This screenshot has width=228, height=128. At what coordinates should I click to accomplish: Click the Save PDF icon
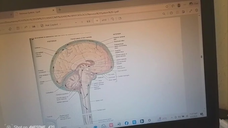(177, 12)
